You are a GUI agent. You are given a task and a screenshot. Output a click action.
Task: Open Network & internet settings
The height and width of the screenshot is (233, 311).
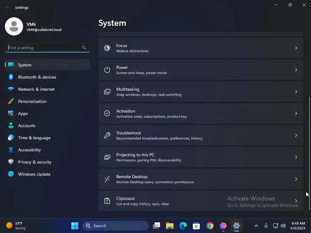[47, 89]
